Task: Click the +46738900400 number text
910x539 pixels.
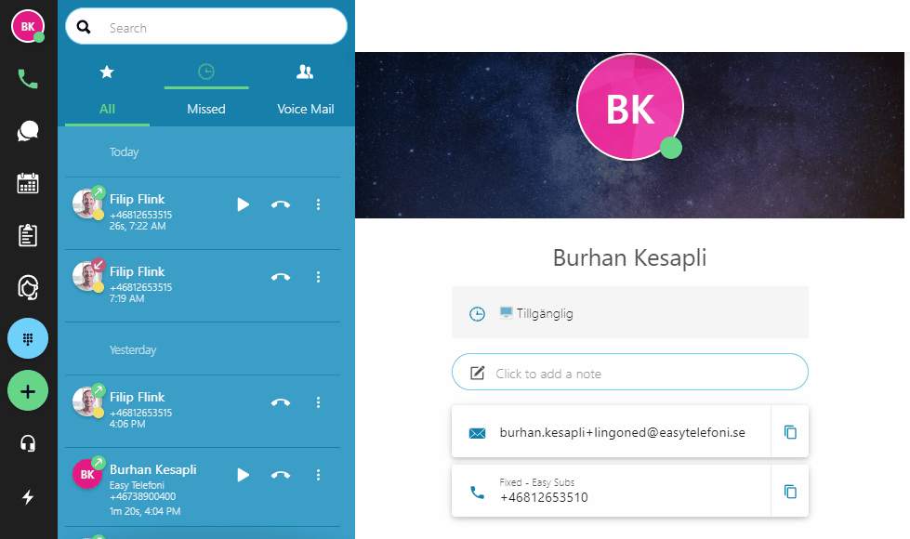Action: (x=143, y=496)
